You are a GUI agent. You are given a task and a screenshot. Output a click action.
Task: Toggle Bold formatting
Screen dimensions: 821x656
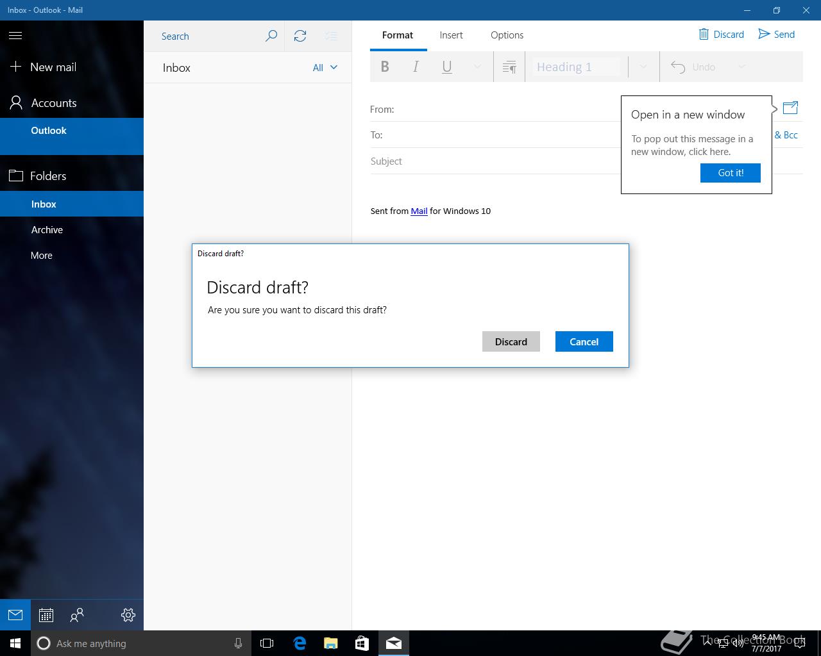point(385,67)
